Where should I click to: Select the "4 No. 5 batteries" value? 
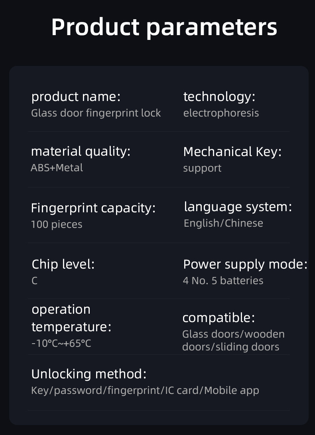pos(223,281)
